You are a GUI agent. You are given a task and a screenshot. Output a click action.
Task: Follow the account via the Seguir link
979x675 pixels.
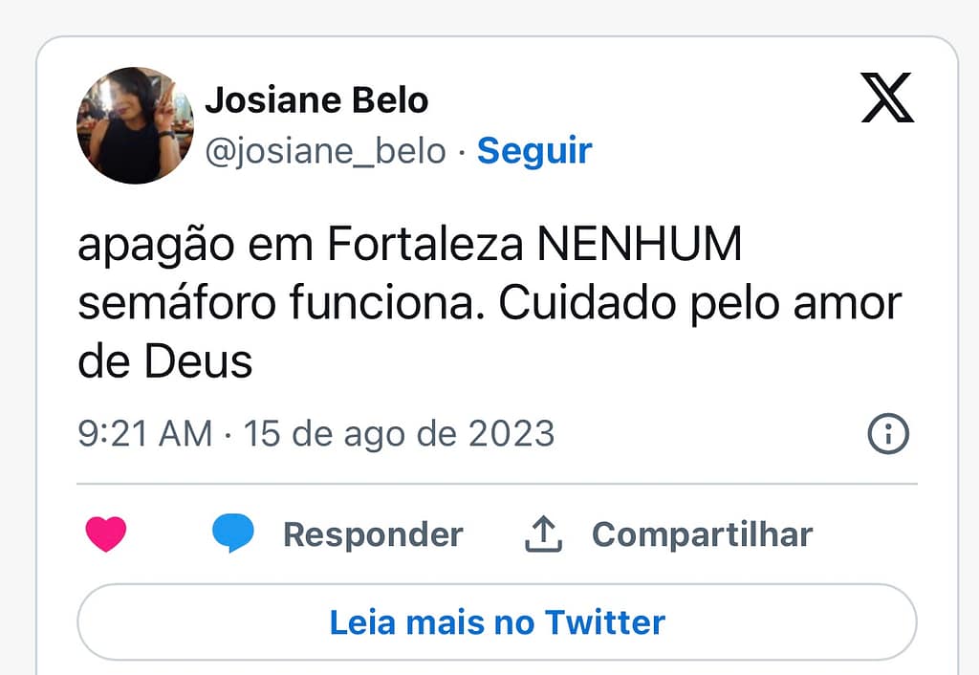(534, 150)
